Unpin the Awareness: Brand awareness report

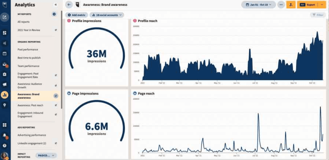[56, 96]
